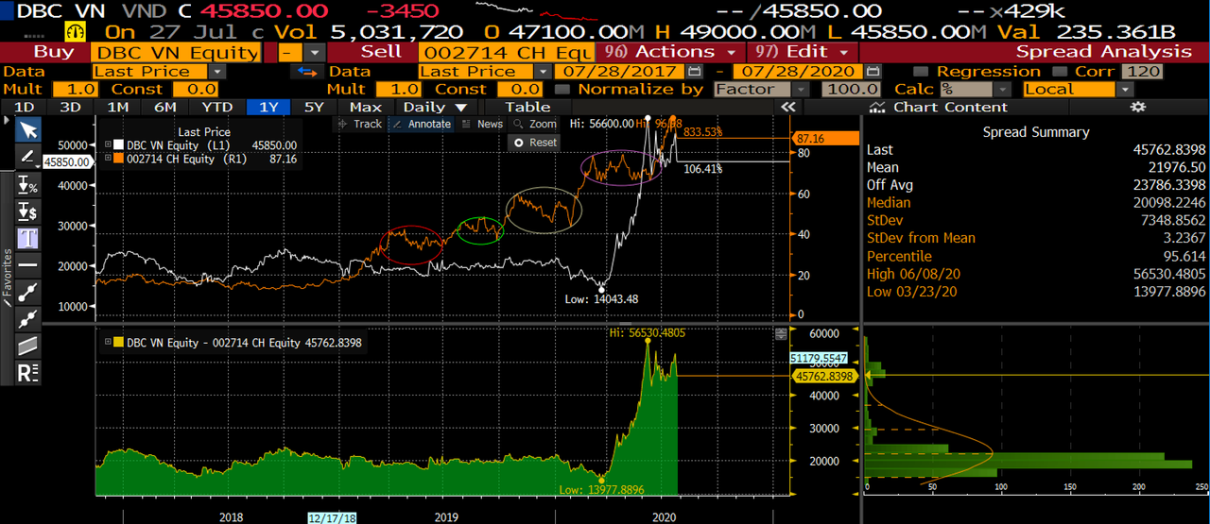Pick the trend line segment tool
The width and height of the screenshot is (1210, 524).
click(28, 292)
